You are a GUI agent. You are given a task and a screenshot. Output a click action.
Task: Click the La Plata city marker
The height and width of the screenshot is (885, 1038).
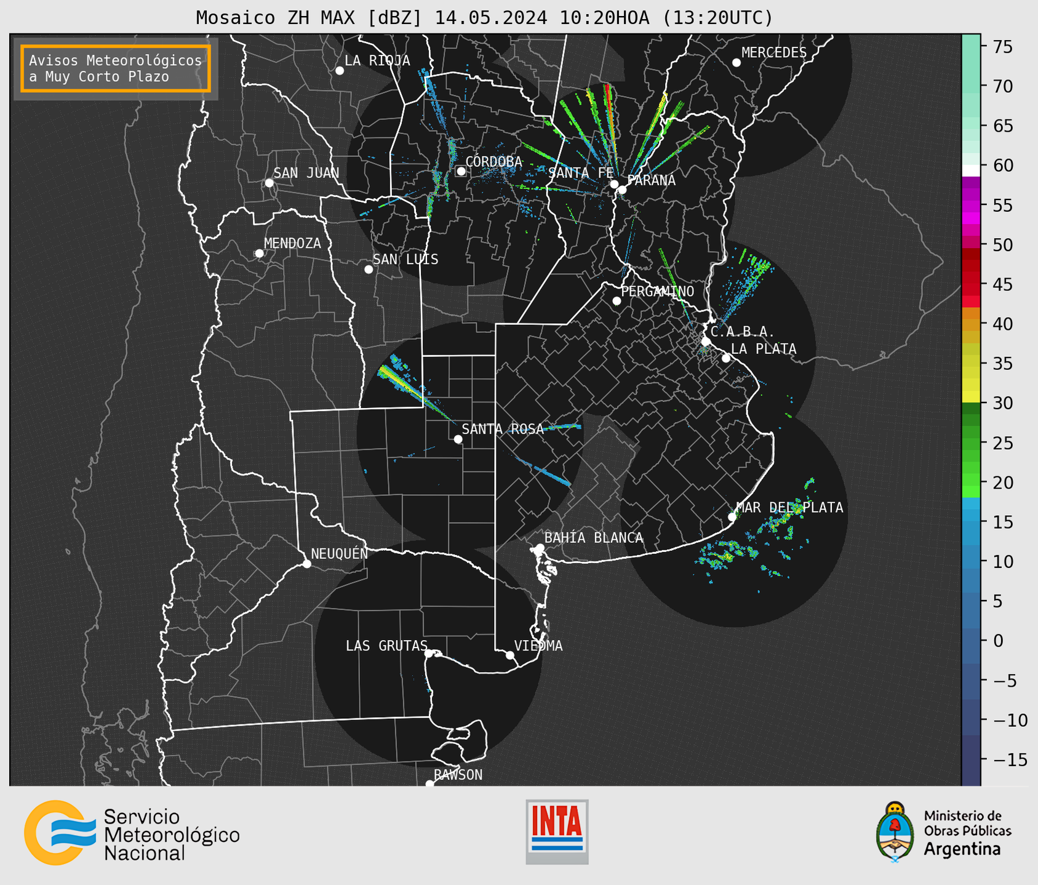pyautogui.click(x=726, y=358)
